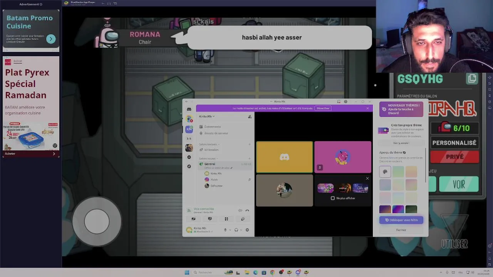Toggle camera in Discord voice panel
Viewport: 493px width, 277px height.
coord(193,219)
